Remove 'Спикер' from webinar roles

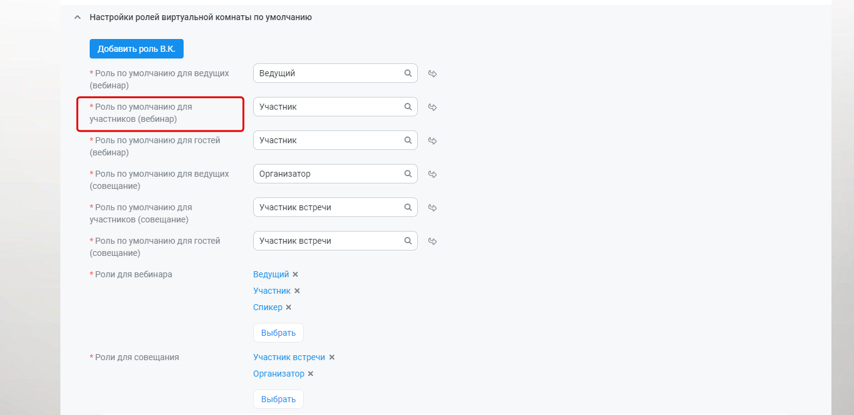[x=289, y=308]
